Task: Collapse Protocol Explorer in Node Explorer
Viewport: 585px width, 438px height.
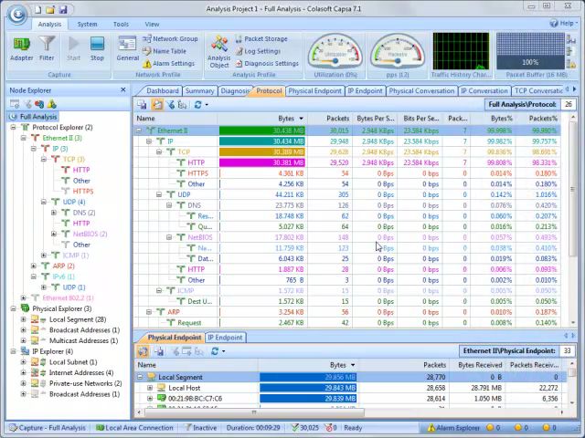Action: tap(13, 128)
